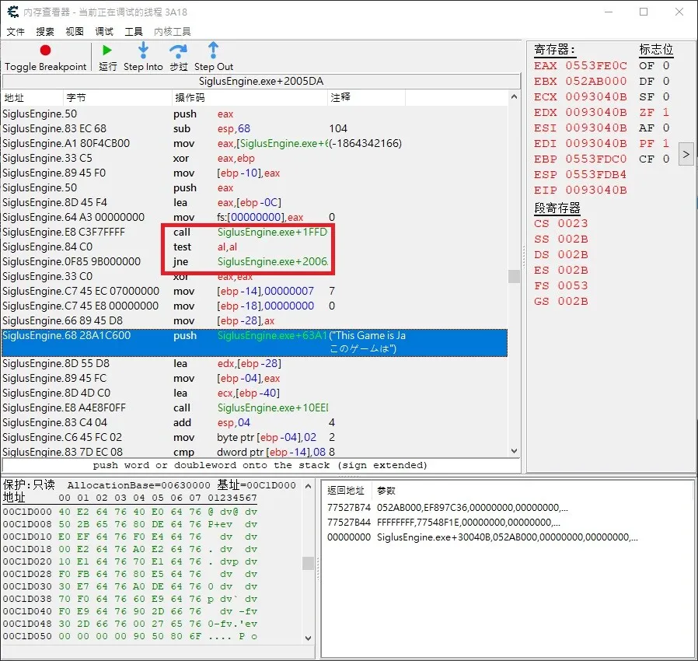Open the 调试 (Debug) menu
Viewport: 698px width, 661px height.
[104, 32]
